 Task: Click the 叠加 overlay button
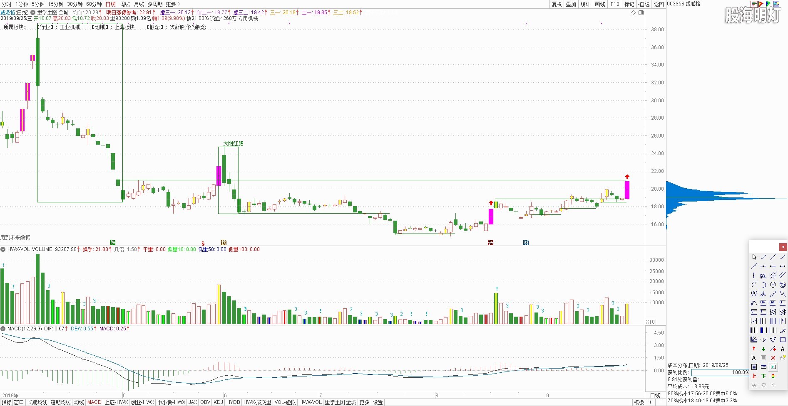click(571, 4)
